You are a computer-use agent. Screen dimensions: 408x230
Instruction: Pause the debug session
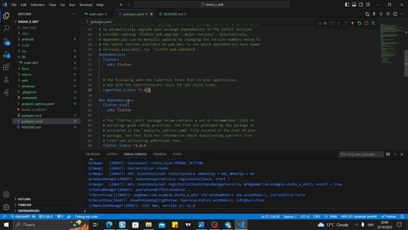coord(325,23)
